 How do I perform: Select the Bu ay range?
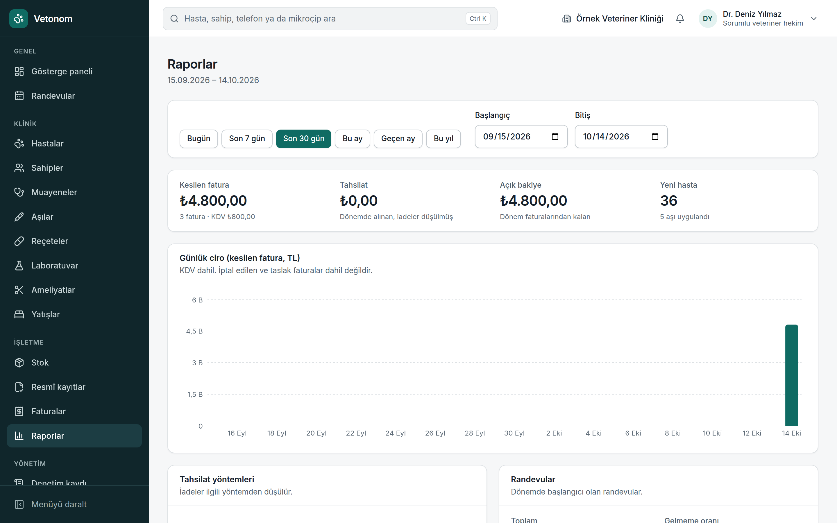click(x=353, y=139)
